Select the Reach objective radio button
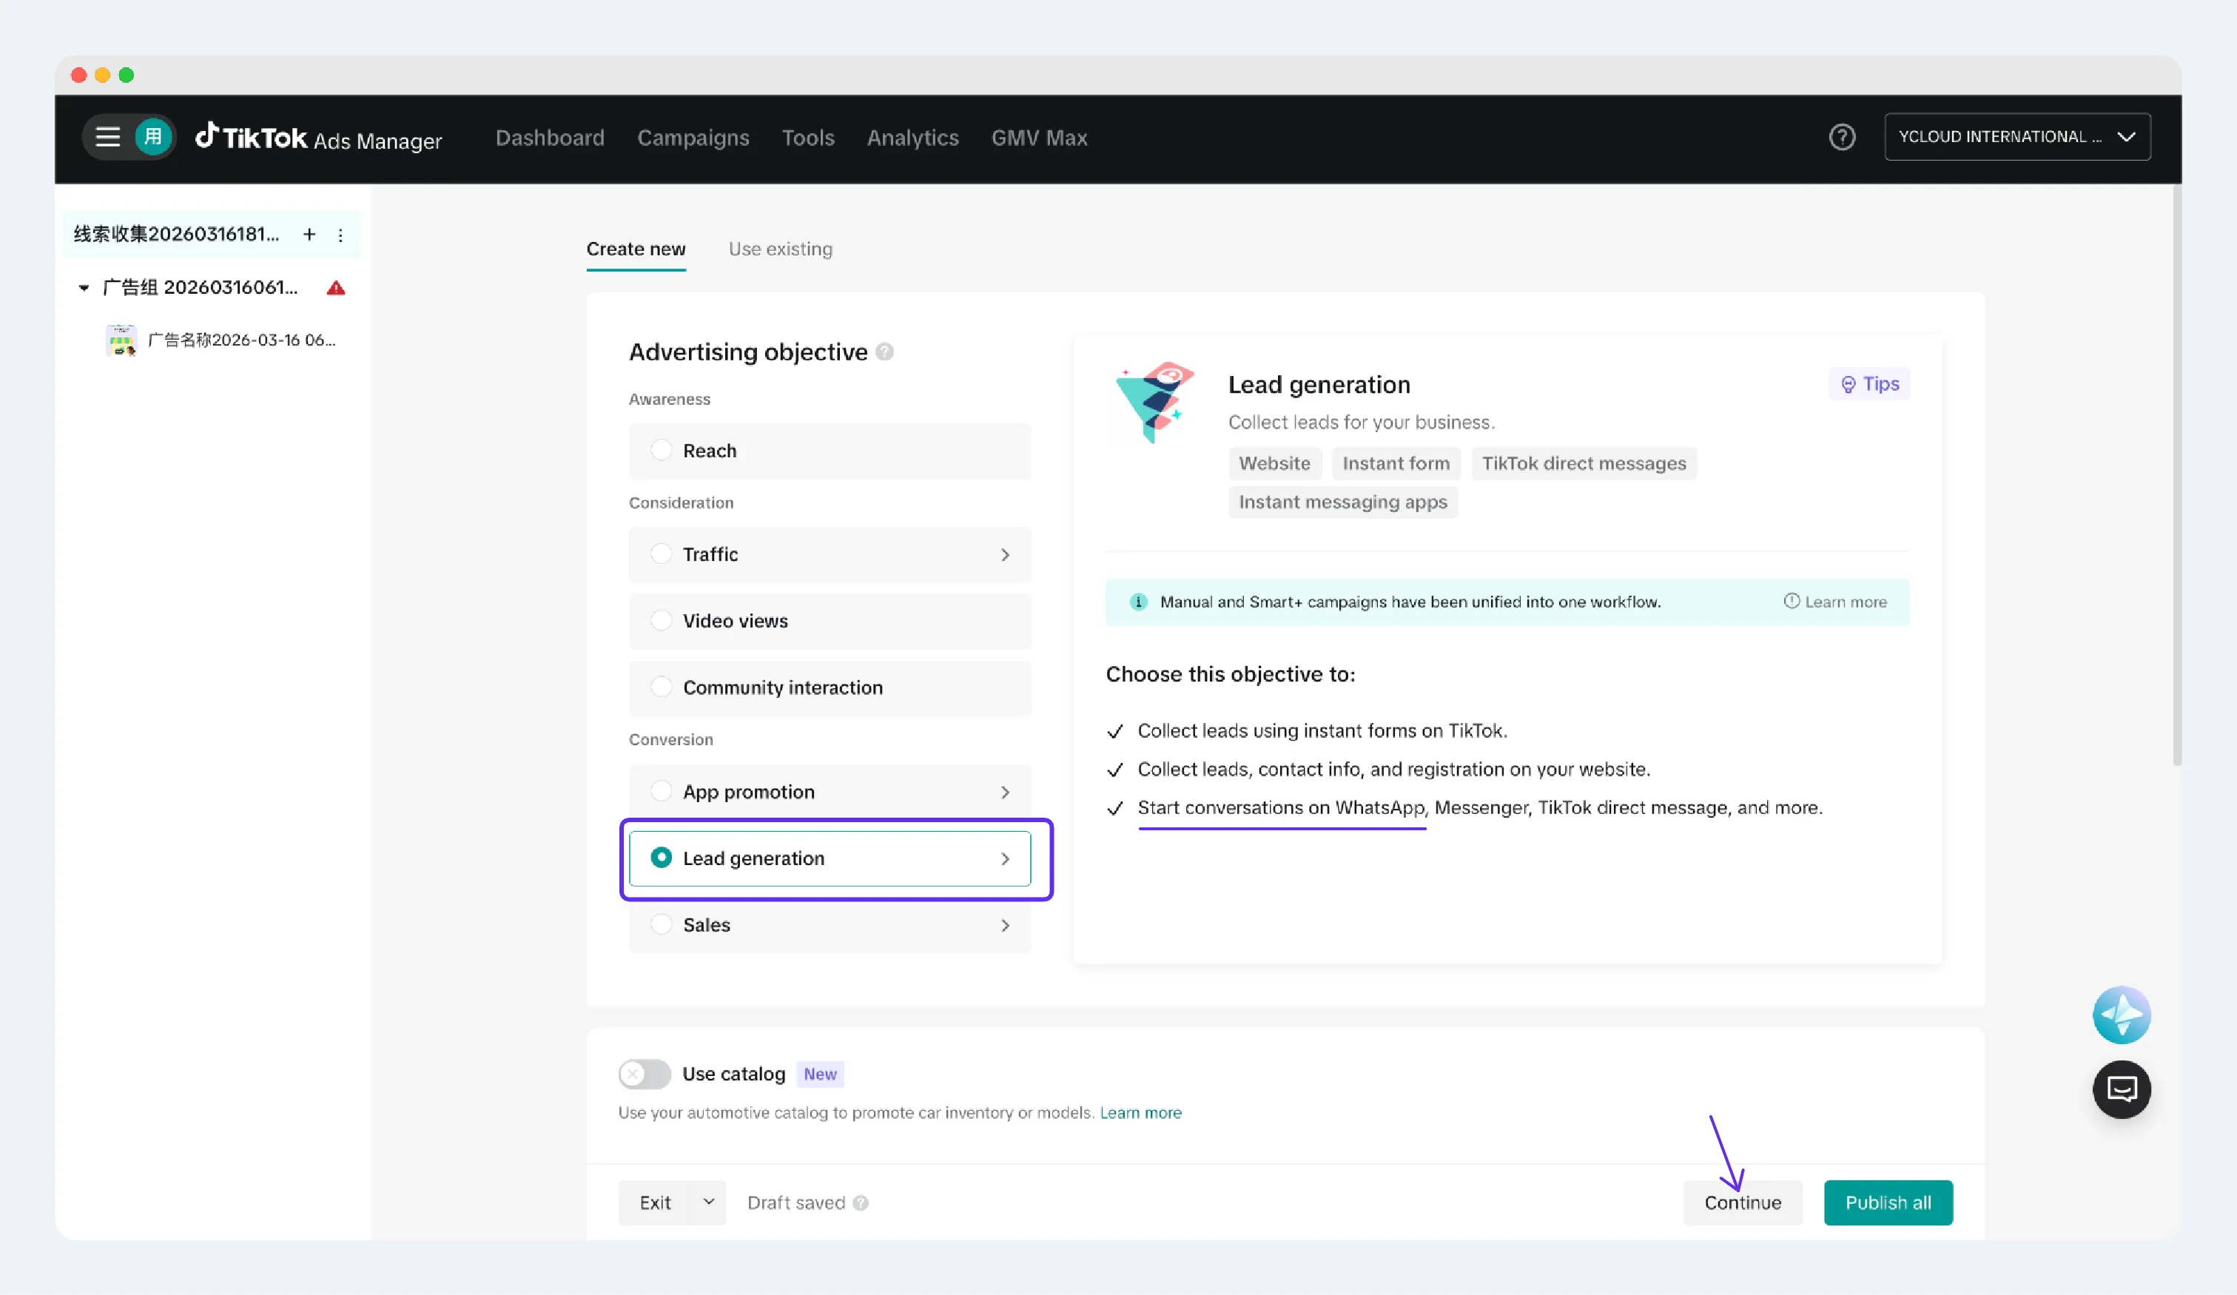Image resolution: width=2237 pixels, height=1295 pixels. click(662, 450)
